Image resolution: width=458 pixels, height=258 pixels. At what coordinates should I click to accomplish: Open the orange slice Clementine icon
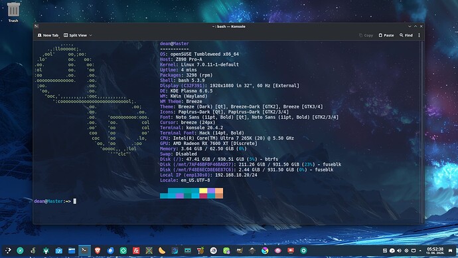pyautogui.click(x=162, y=251)
